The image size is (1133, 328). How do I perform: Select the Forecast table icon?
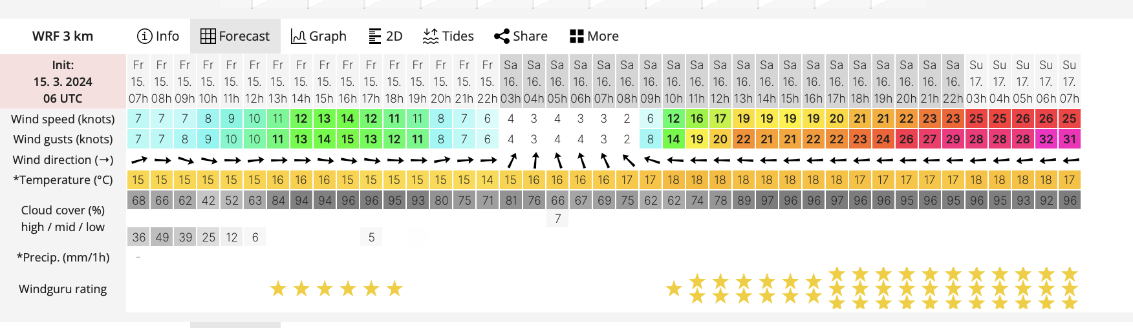point(208,36)
